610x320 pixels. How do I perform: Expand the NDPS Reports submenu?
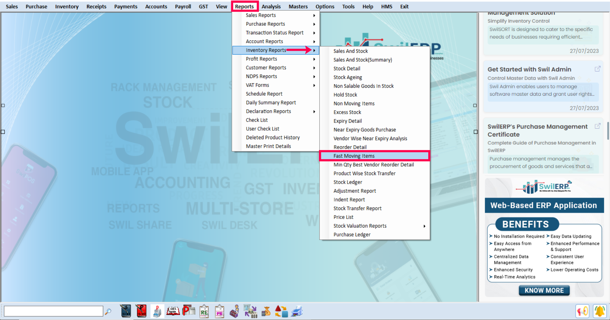coord(276,77)
